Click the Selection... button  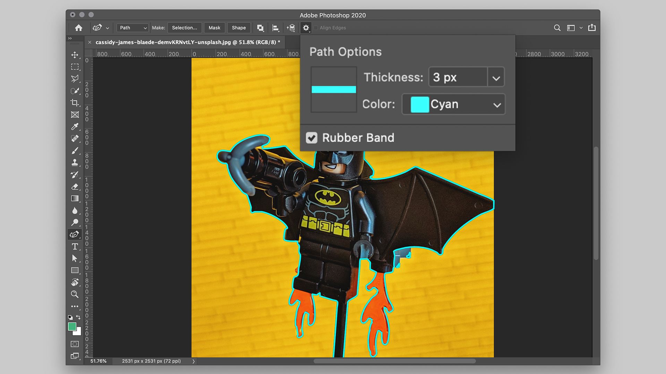click(184, 28)
